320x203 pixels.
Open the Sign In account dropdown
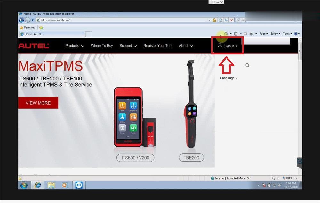click(228, 46)
